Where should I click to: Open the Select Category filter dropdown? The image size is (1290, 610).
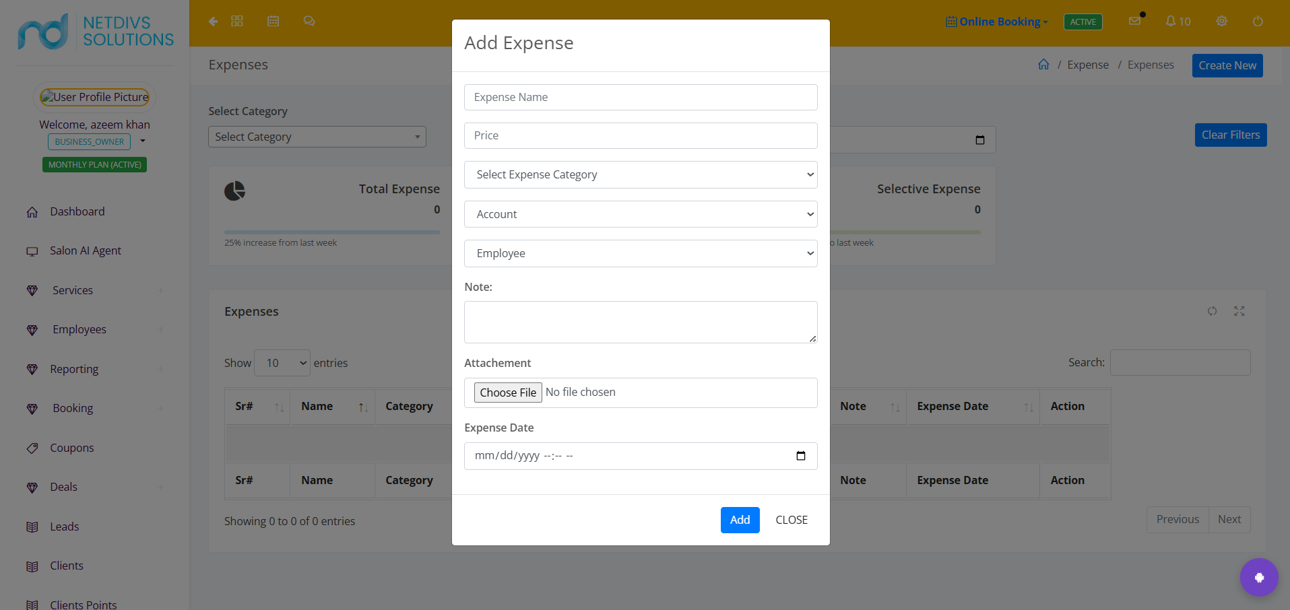(317, 137)
